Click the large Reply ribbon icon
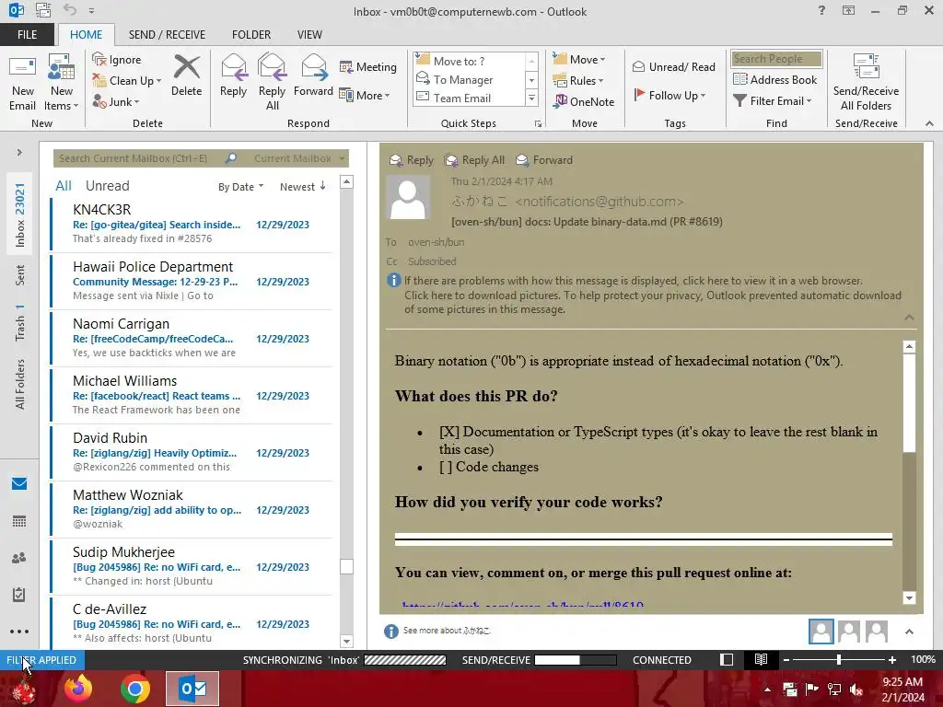 pyautogui.click(x=233, y=76)
